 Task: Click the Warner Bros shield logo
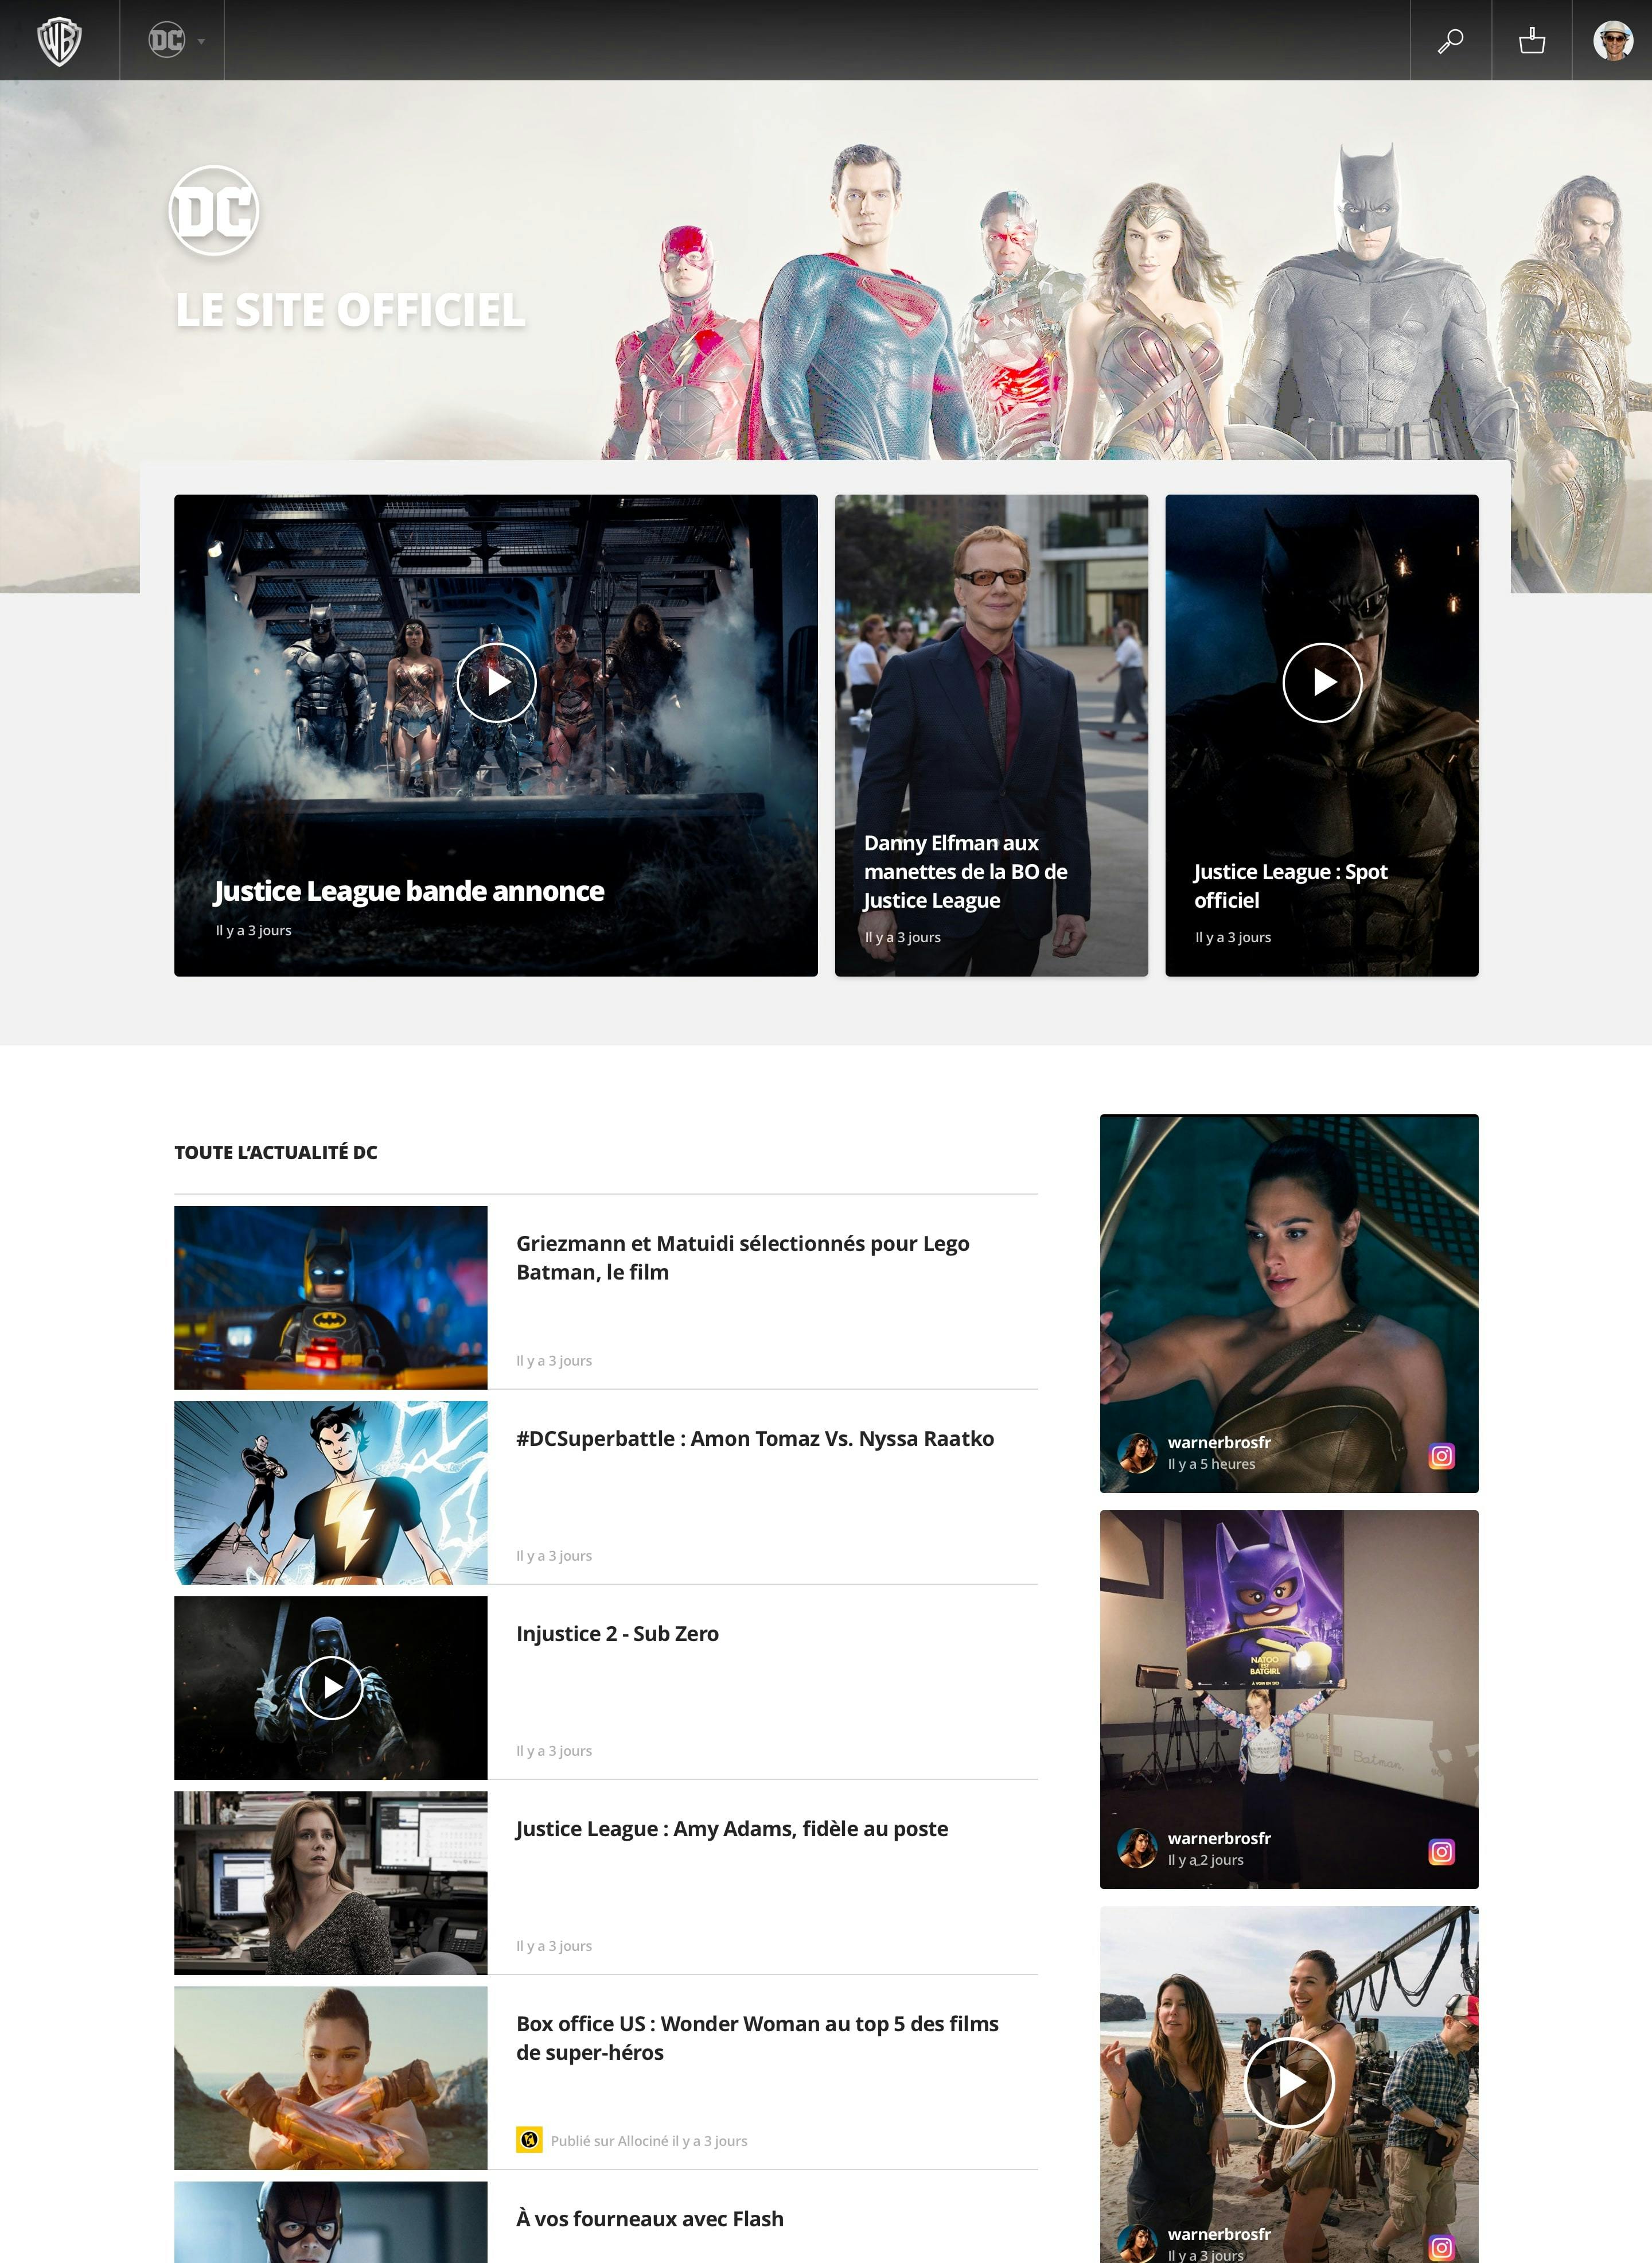pyautogui.click(x=59, y=41)
